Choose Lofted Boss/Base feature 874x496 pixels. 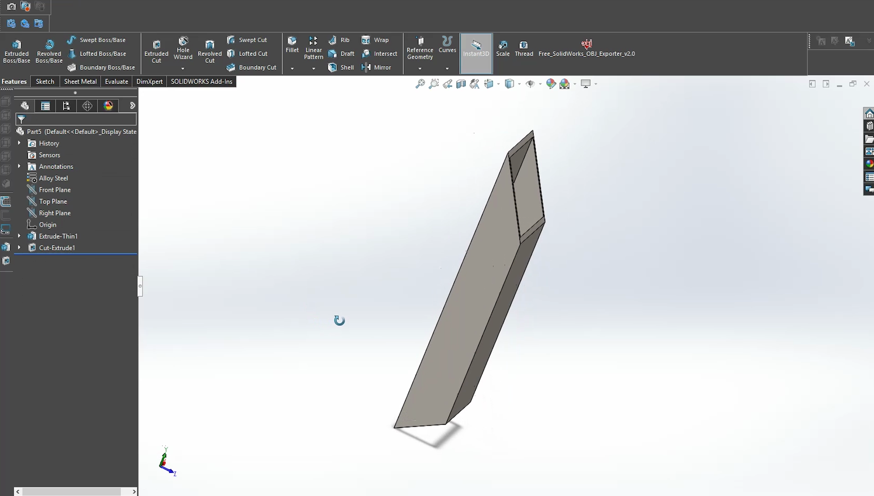coord(97,54)
